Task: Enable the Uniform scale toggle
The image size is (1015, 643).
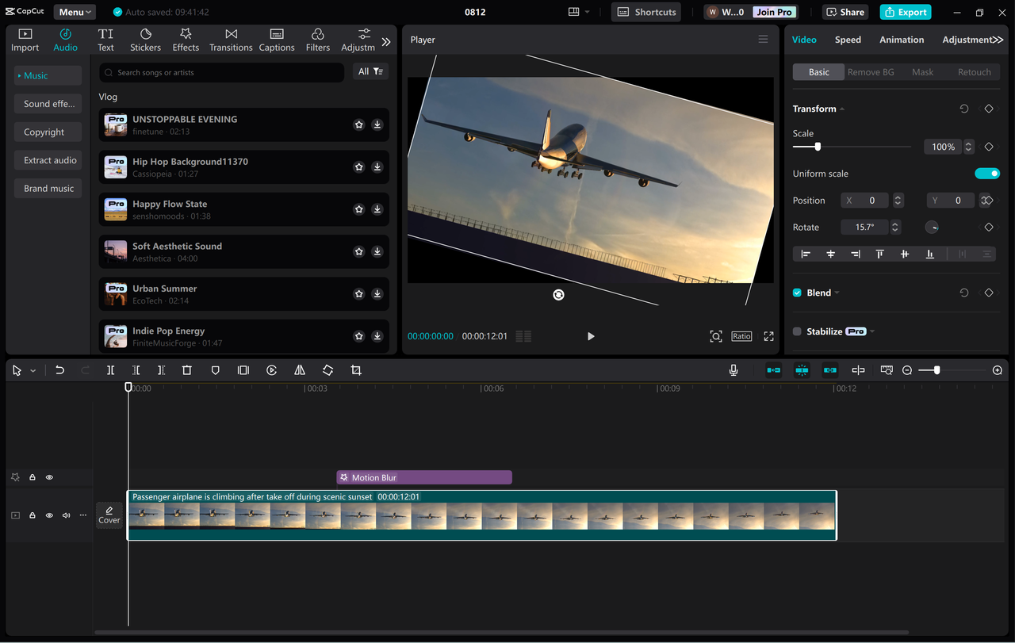Action: pos(987,173)
